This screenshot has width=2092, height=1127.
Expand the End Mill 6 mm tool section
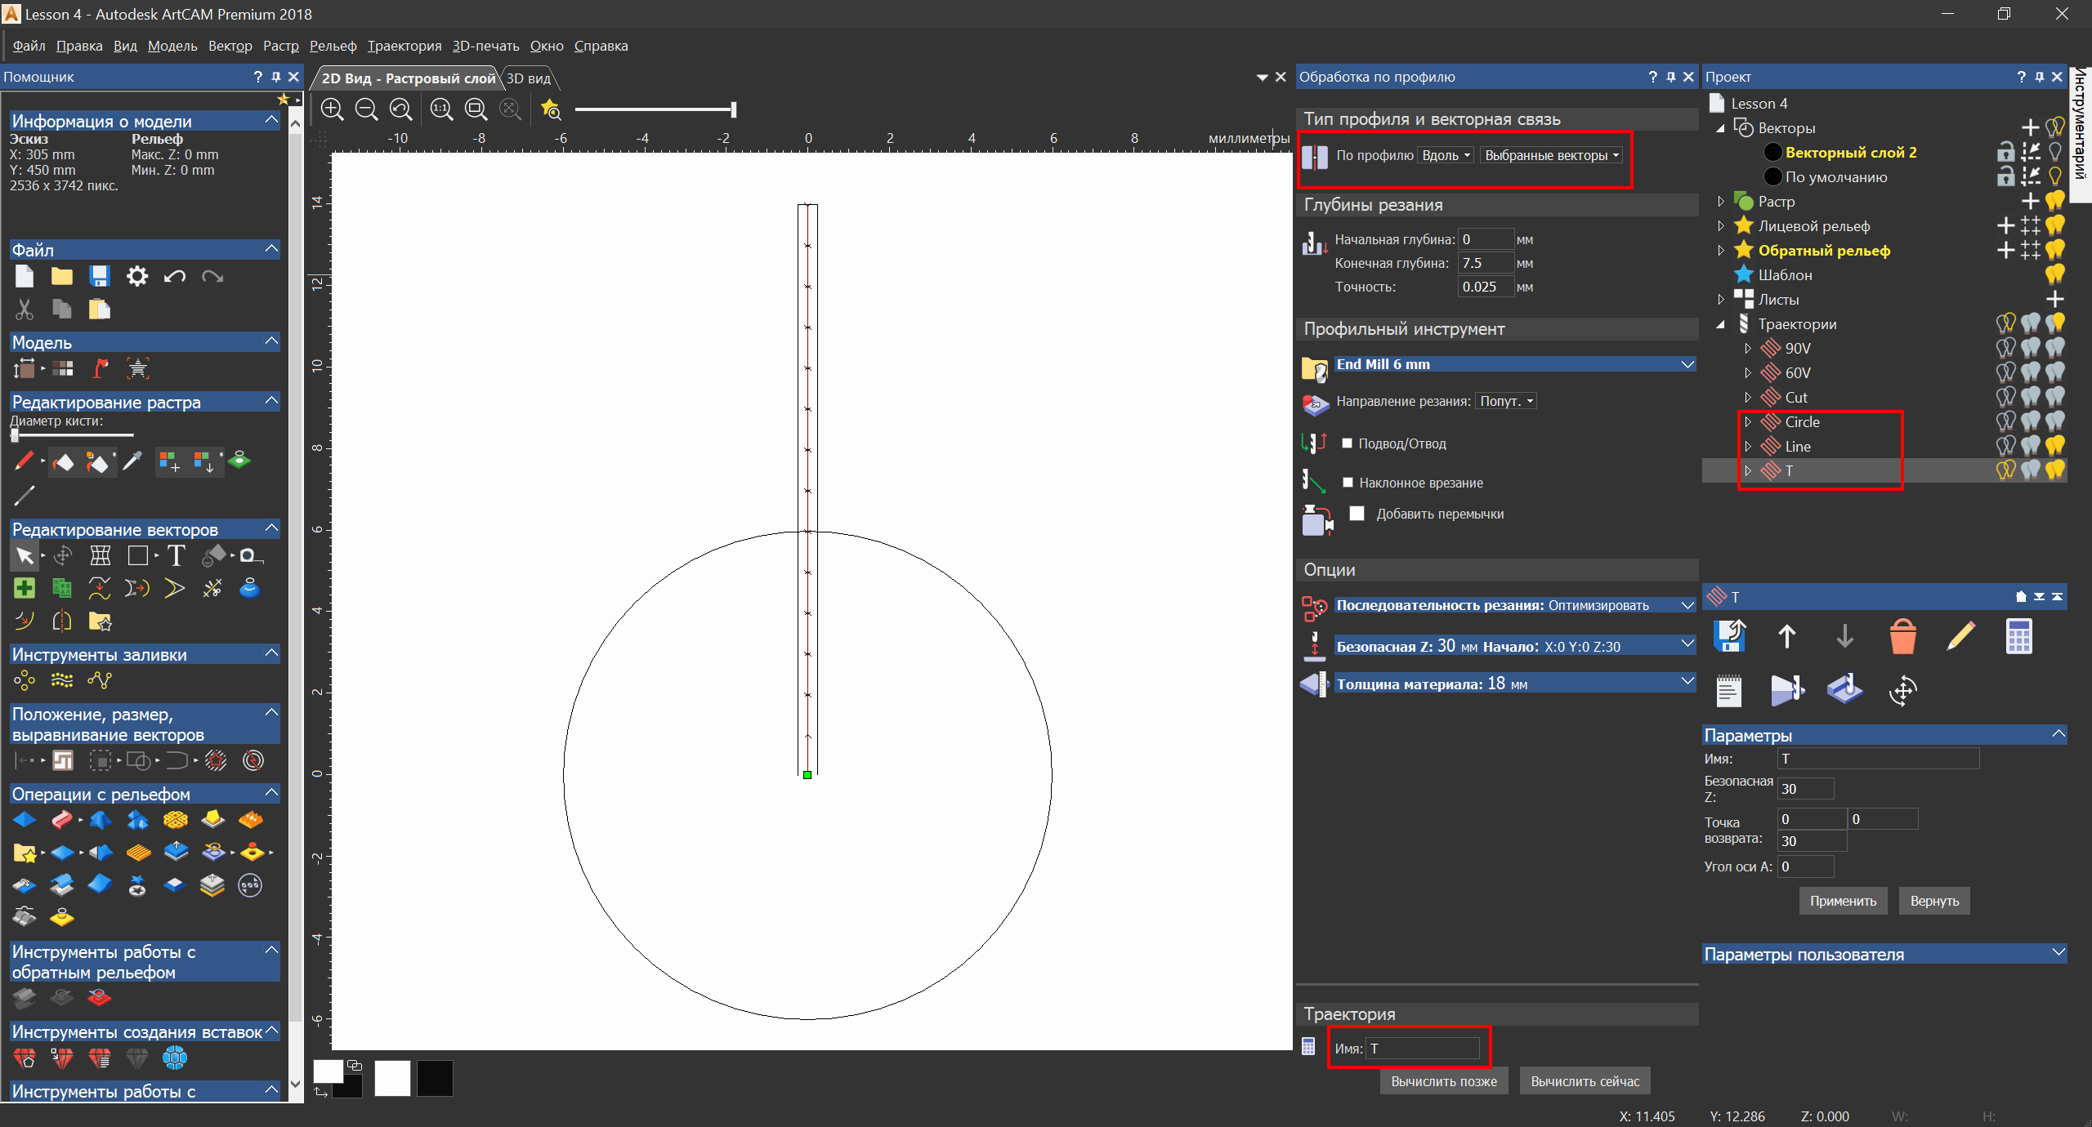pos(1687,364)
